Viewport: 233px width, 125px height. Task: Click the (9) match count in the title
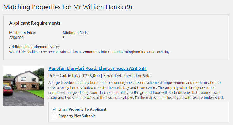[x=128, y=7]
